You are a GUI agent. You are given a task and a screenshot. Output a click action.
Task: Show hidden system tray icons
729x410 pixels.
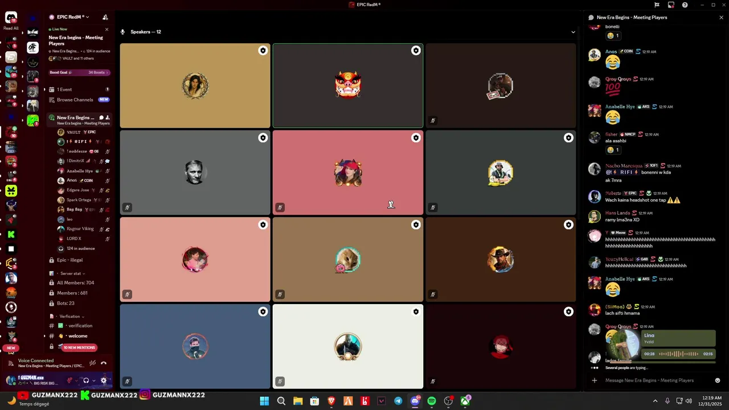pos(655,401)
